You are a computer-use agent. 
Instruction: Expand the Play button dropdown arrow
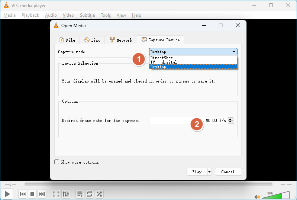209,172
